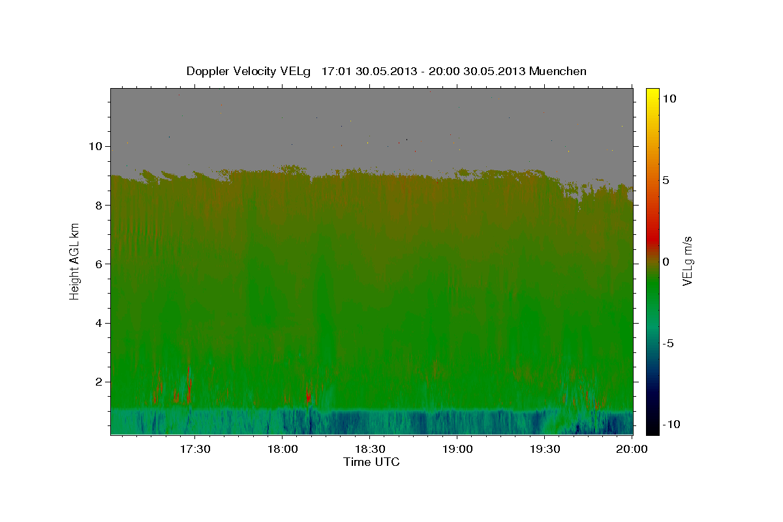Click the plot title "Doppler Velocity VELg"

[250, 71]
